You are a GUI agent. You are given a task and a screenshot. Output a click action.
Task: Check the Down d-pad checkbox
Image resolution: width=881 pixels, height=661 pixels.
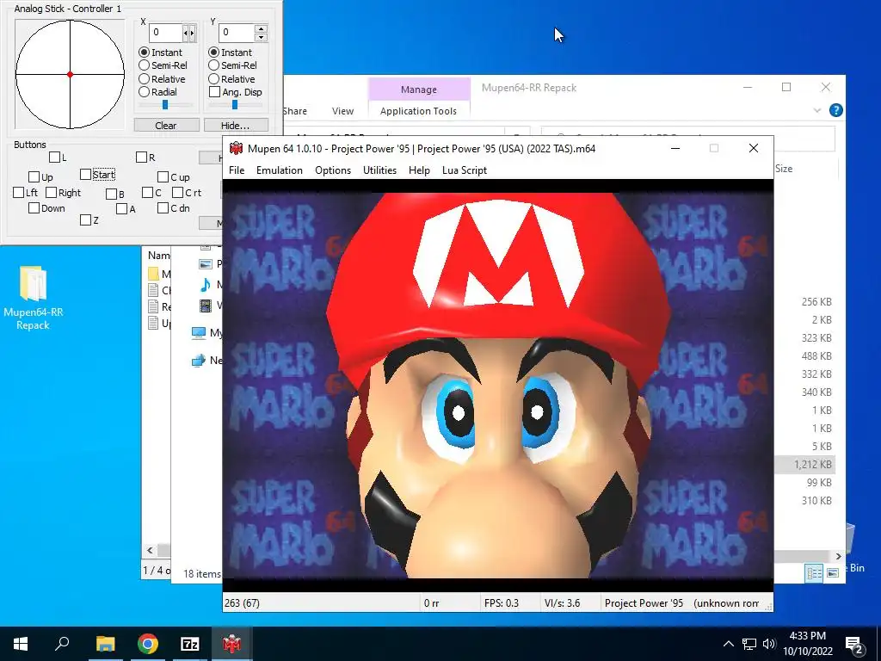click(x=34, y=208)
